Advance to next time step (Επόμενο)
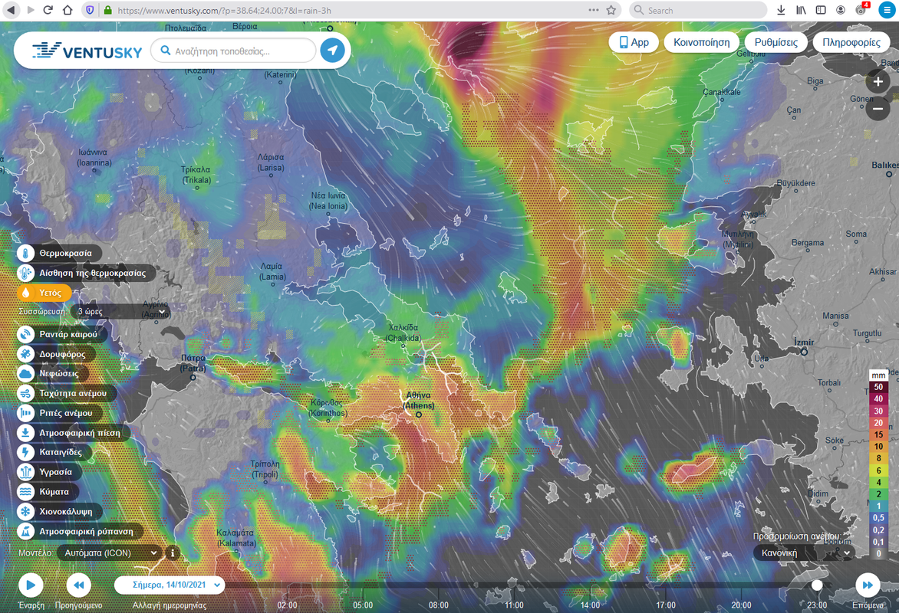 868,585
